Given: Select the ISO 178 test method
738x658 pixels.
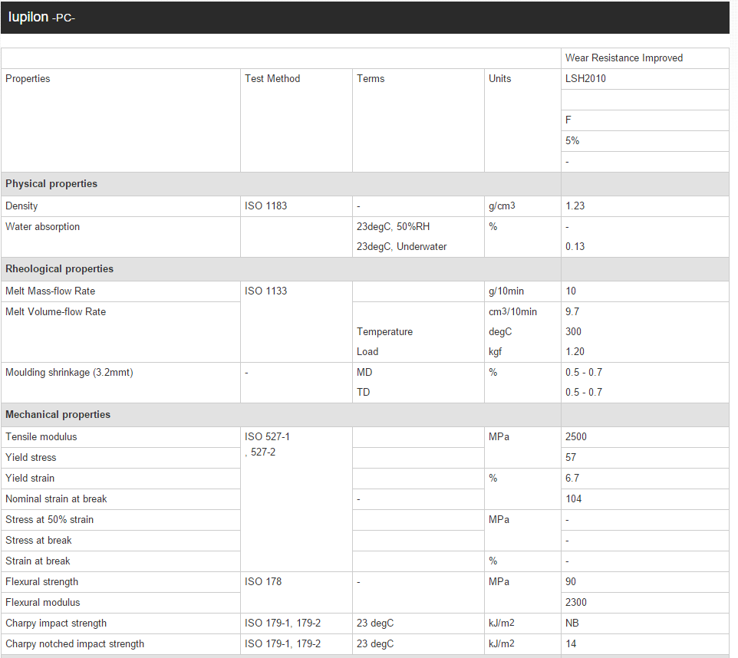Looking at the screenshot, I should click(263, 582).
